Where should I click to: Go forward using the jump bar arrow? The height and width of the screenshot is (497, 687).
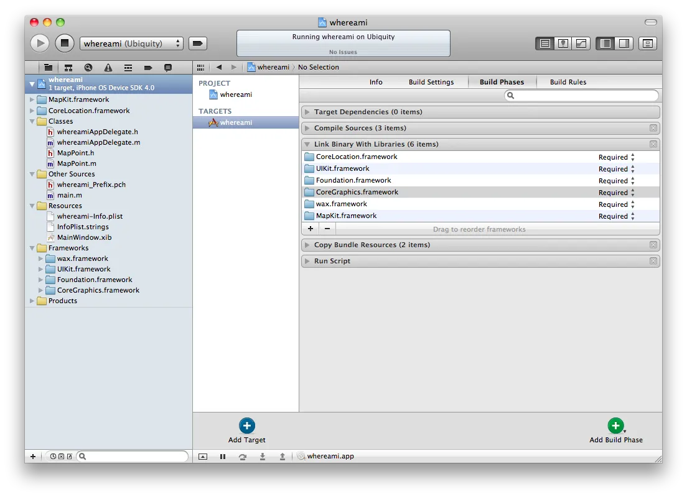coord(234,67)
